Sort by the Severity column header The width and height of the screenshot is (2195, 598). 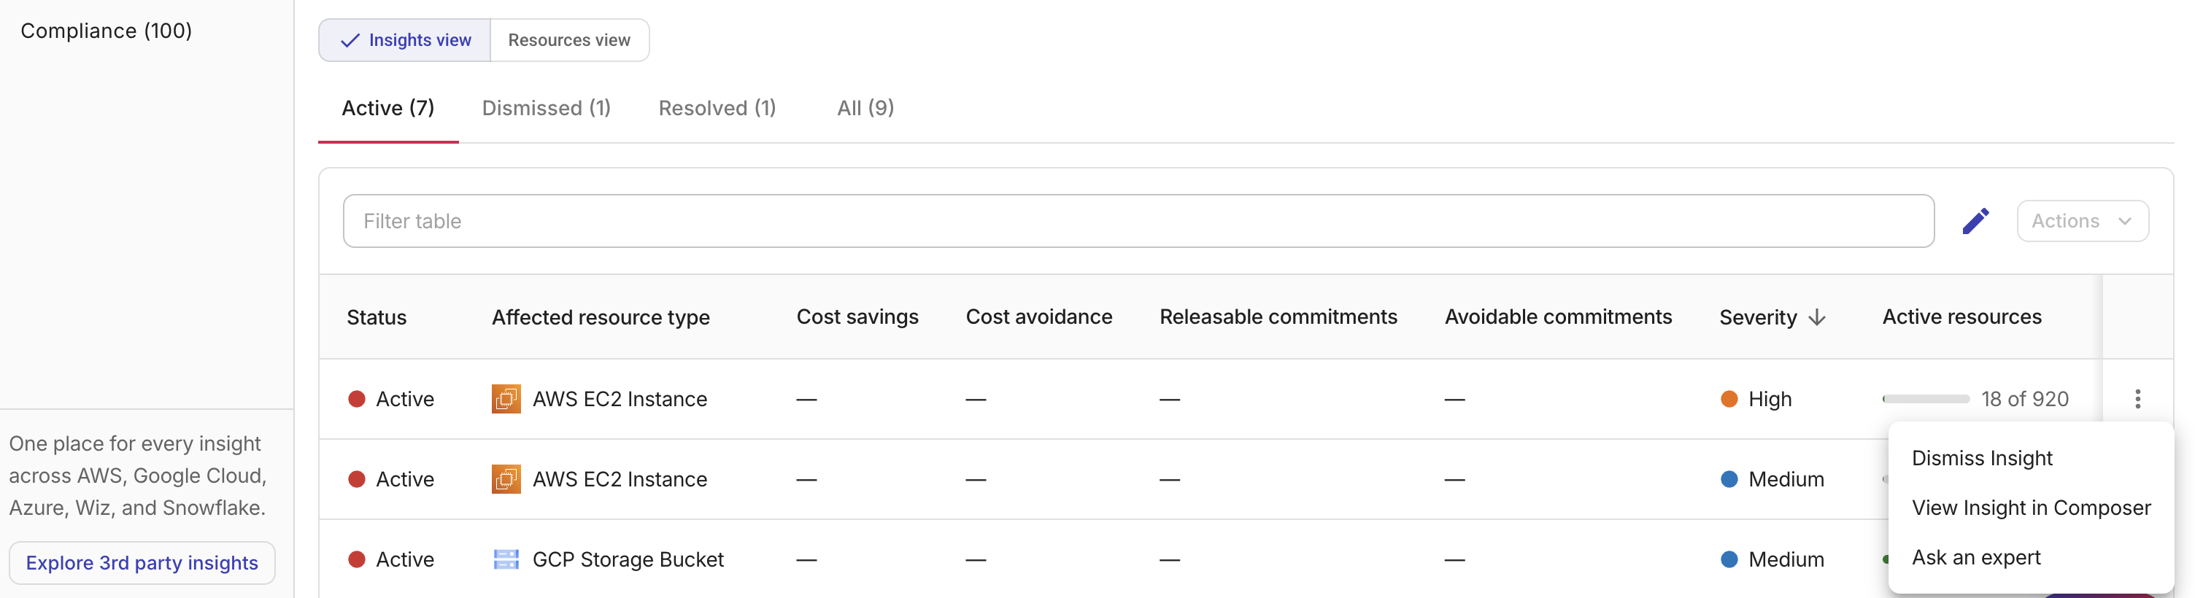1758,318
